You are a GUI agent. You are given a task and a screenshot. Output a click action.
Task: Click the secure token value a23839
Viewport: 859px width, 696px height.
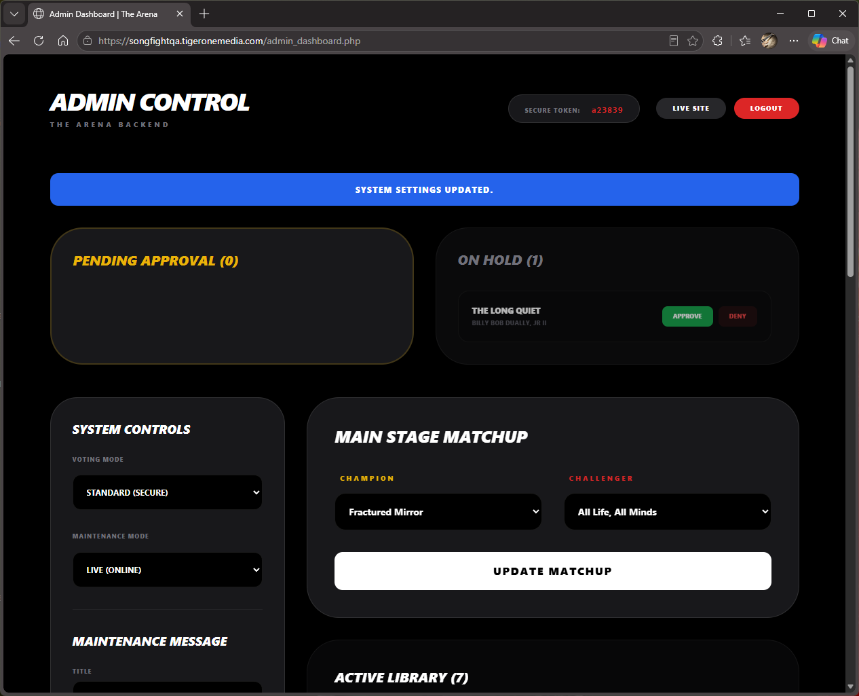(x=607, y=110)
